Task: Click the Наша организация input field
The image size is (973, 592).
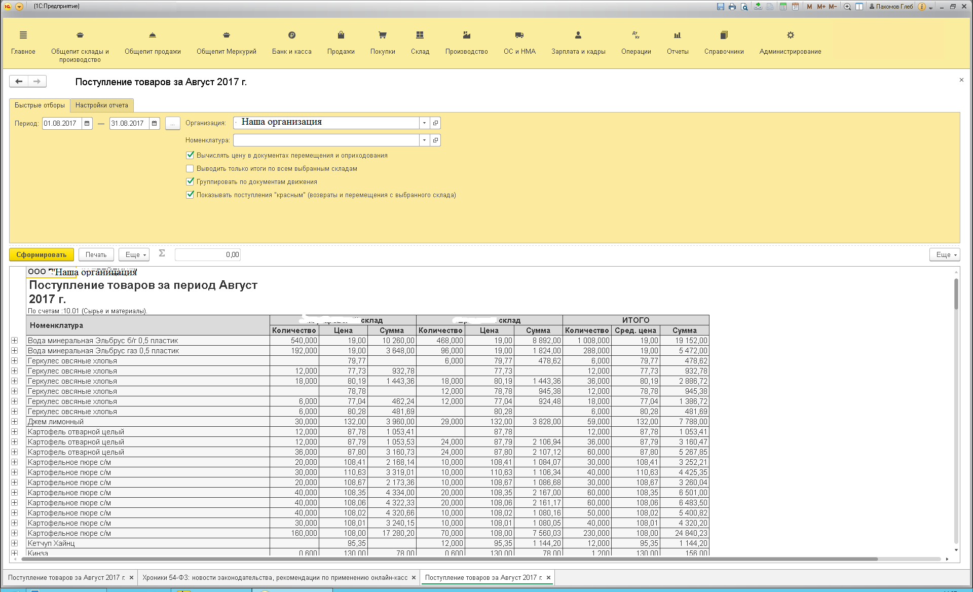Action: (x=326, y=123)
